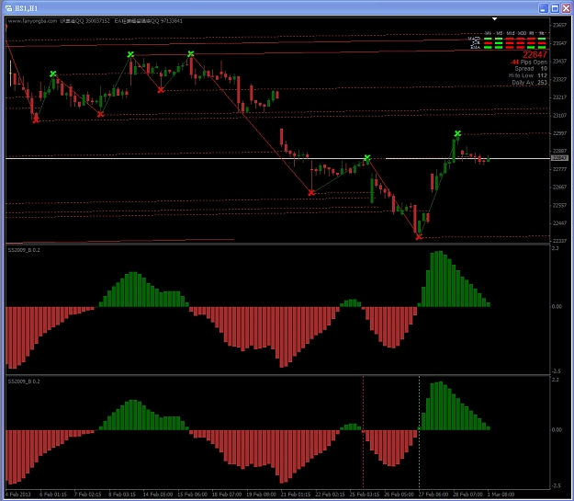
Task: Click the '27 Feb 06:00' time axis label
Action: coord(433,495)
